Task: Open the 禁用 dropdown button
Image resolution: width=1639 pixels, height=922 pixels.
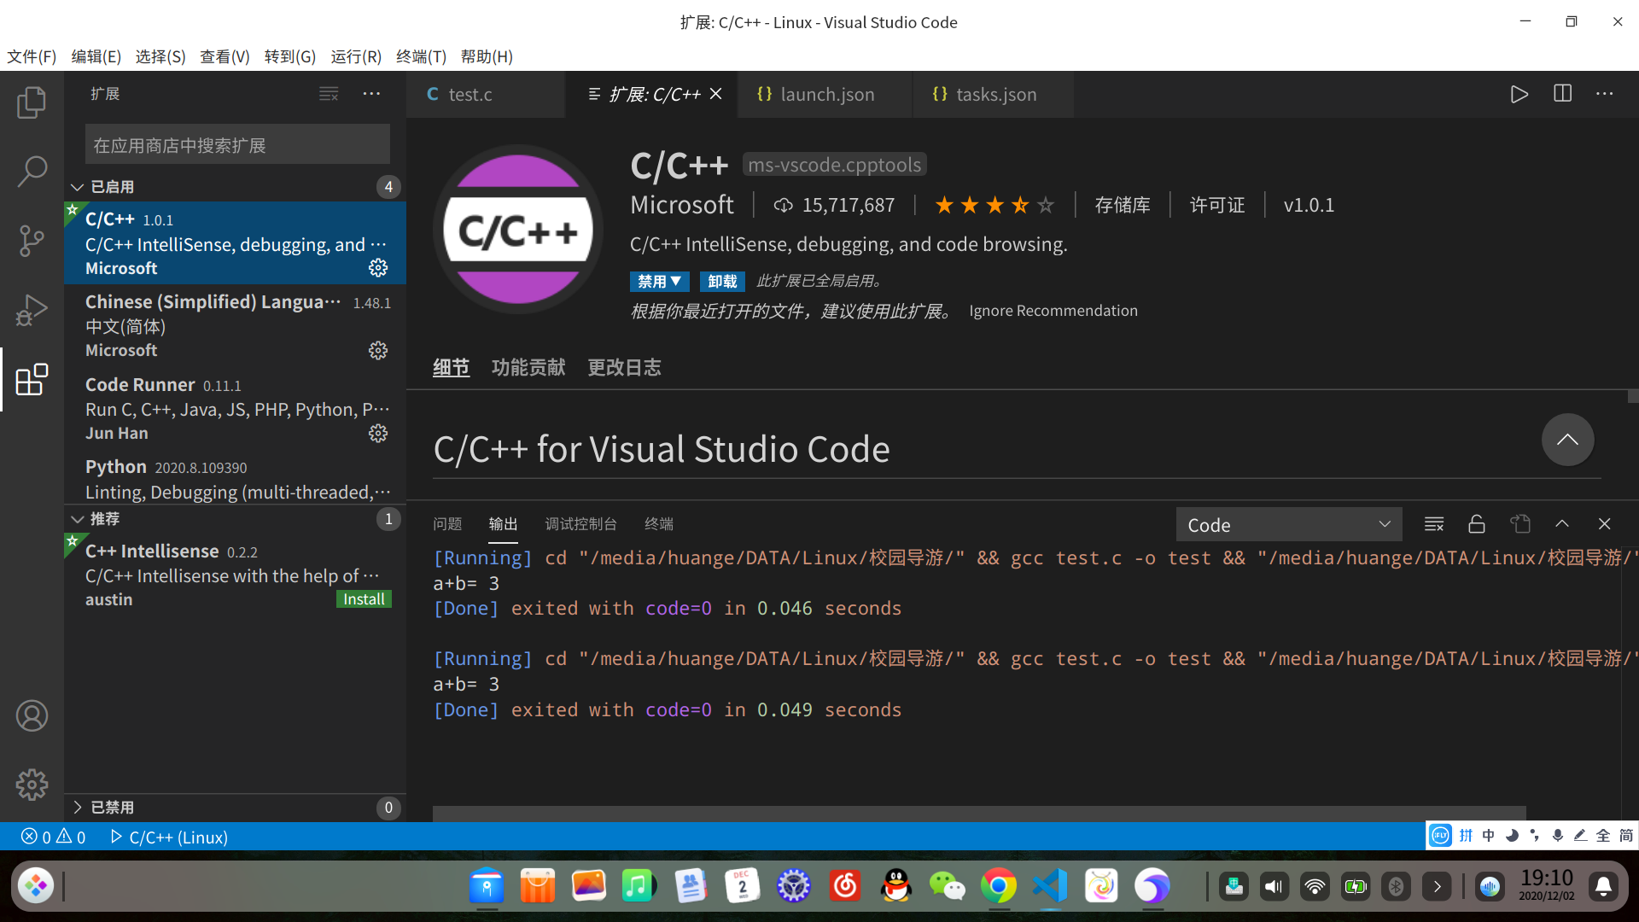Action: 659,281
